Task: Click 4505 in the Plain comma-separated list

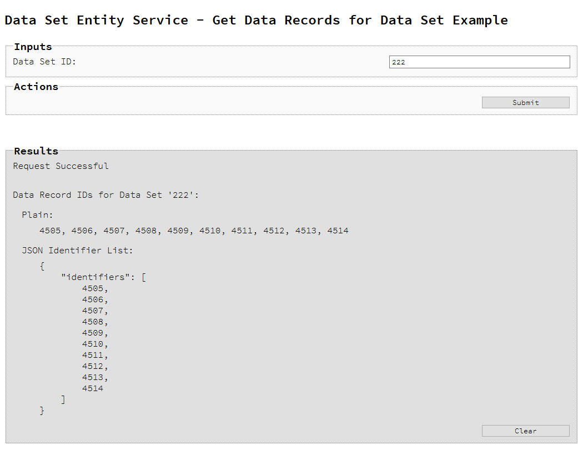Action: [50, 231]
